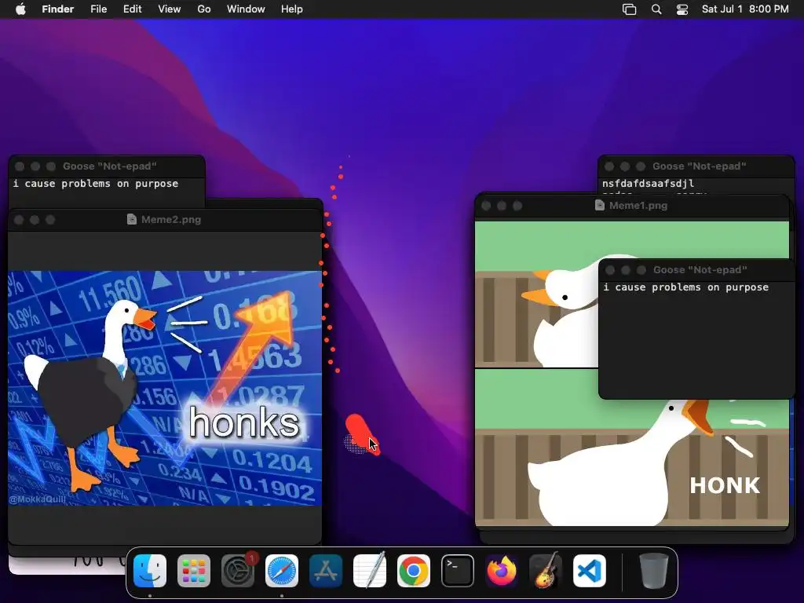The width and height of the screenshot is (804, 603).
Task: Click the Meme2.png file icon in the title bar
Action: (x=132, y=220)
